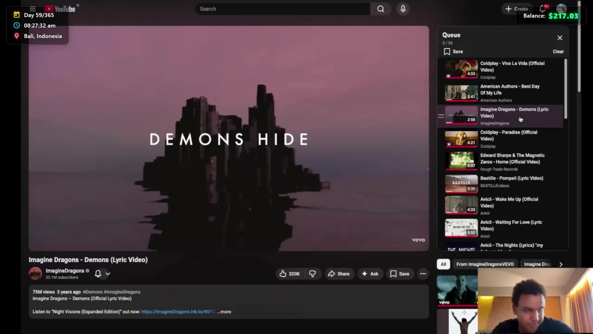Open account avatar menu
Viewport: 593px width, 334px height.
click(x=561, y=9)
